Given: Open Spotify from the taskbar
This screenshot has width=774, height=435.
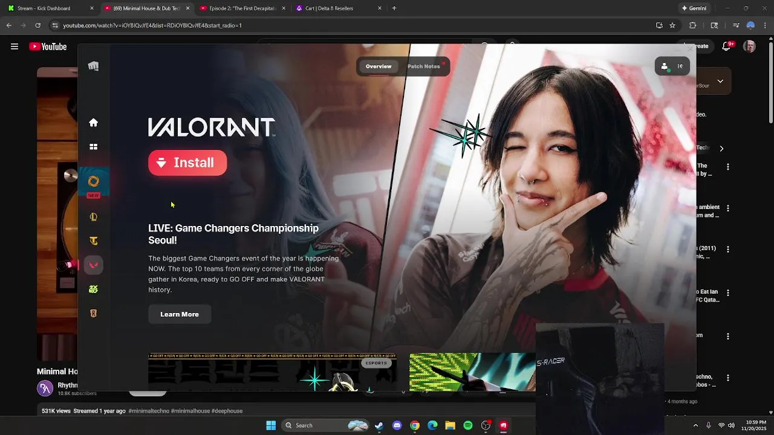Looking at the screenshot, I should (x=468, y=425).
